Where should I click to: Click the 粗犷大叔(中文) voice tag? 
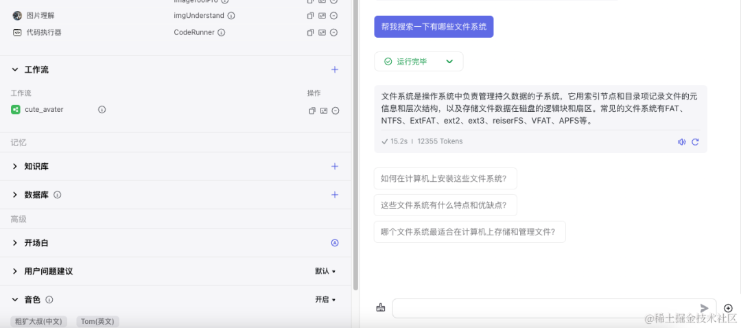38,321
